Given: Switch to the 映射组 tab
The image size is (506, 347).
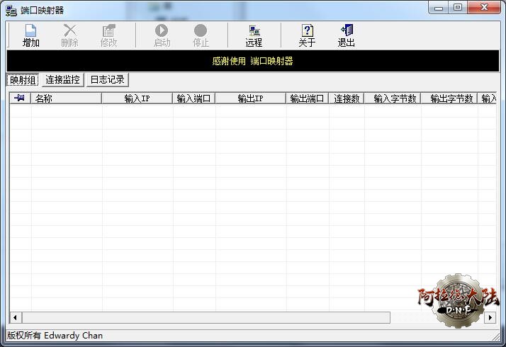Looking at the screenshot, I should coord(23,80).
